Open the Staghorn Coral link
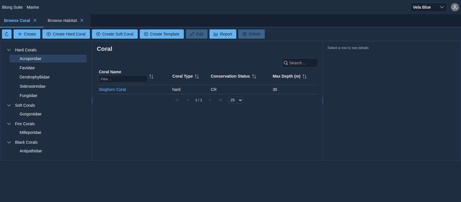This screenshot has width=461, height=202. point(112,89)
